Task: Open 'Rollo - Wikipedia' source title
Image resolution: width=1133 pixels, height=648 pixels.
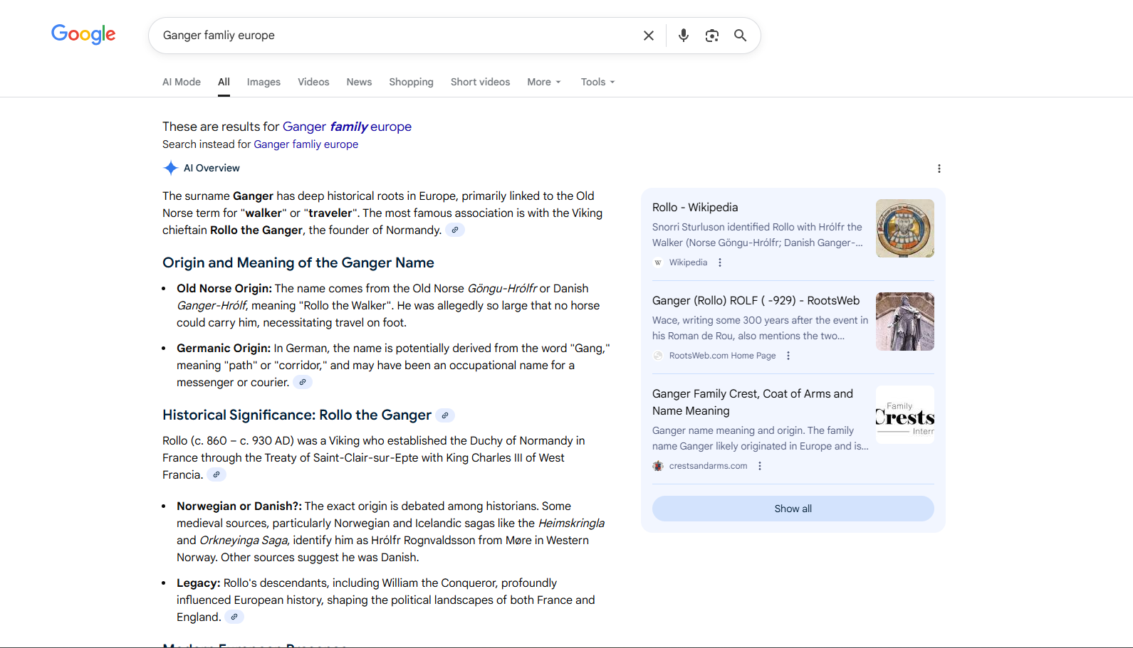Action: [x=695, y=207]
